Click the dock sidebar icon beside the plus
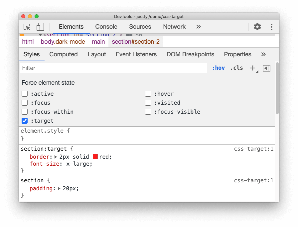This screenshot has width=298, height=227. 266,68
